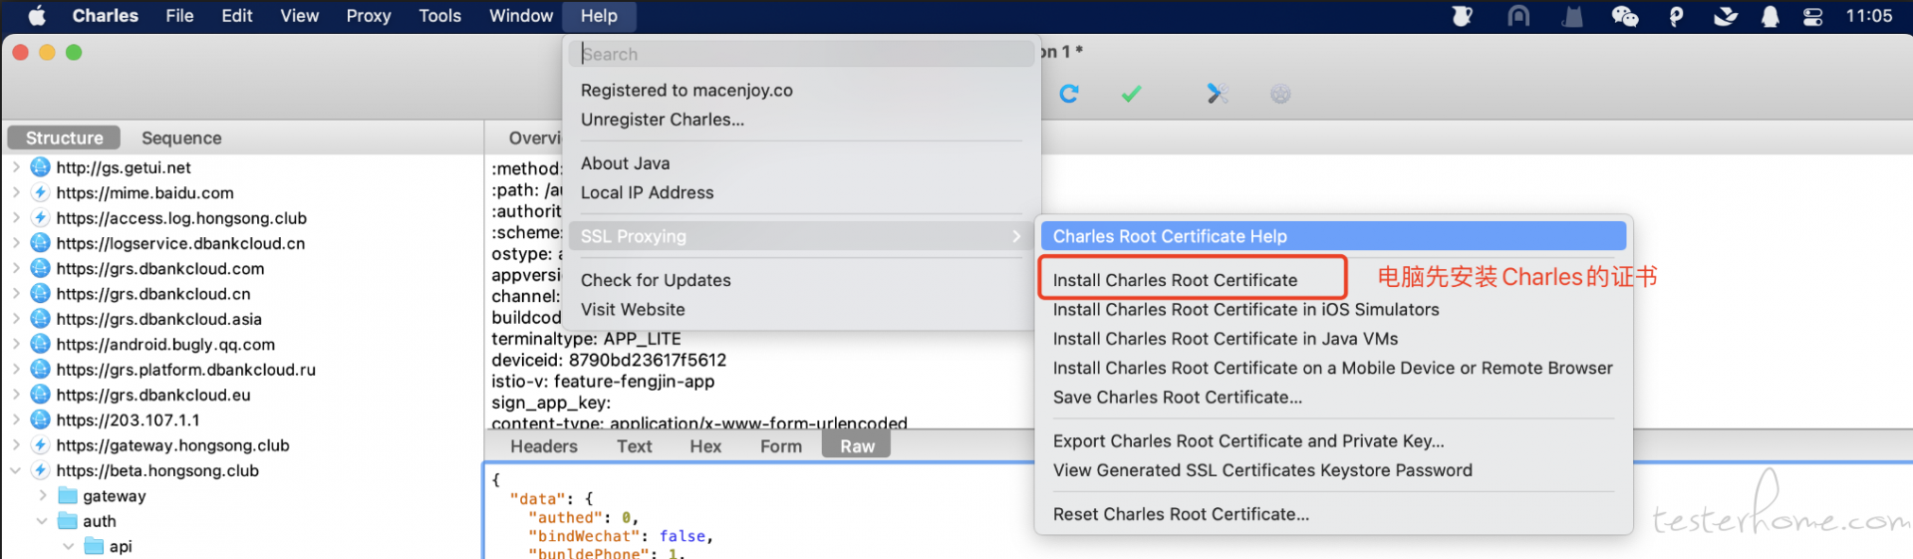Click the globe icon for 203.107.1.1
The image size is (1913, 559).
coord(40,419)
